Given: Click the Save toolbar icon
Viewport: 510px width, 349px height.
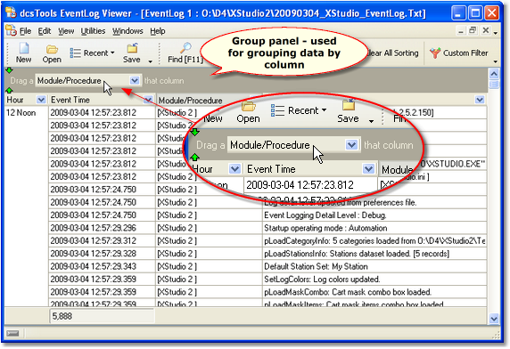Looking at the screenshot, I should click(x=132, y=48).
